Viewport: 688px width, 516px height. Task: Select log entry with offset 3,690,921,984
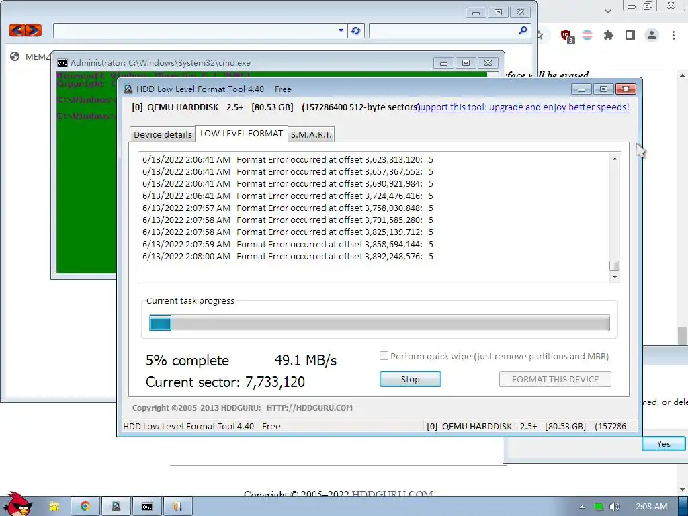point(288,183)
